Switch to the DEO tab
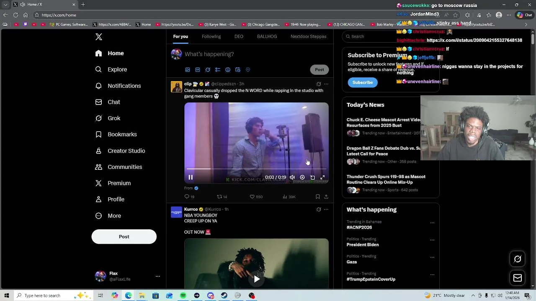This screenshot has height=301, width=536. [239, 36]
